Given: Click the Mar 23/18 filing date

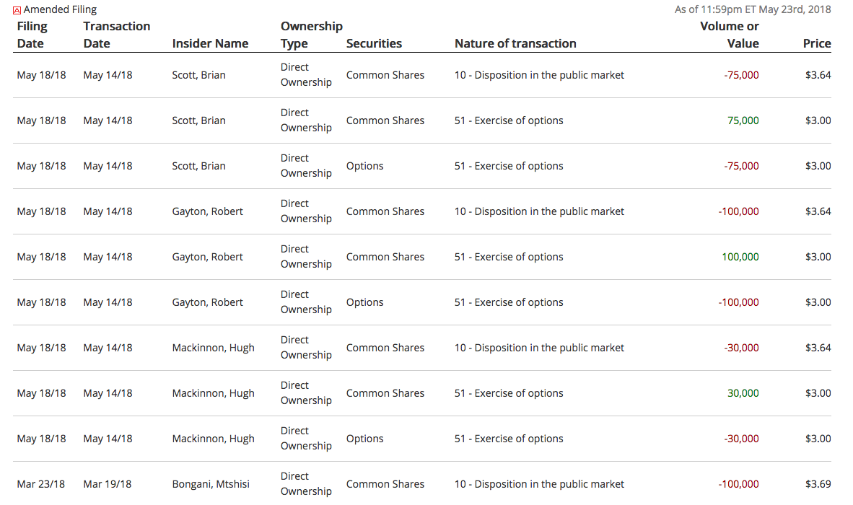Looking at the screenshot, I should tap(41, 484).
